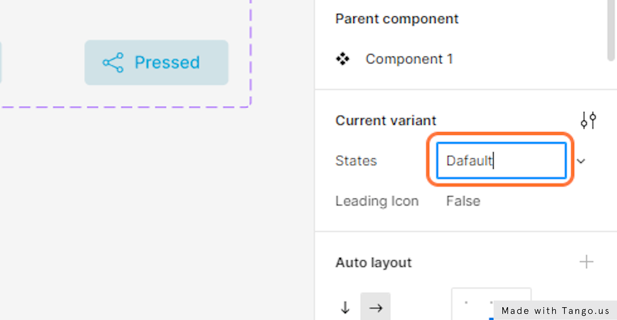The image size is (617, 320).
Task: Click the right panel scrollbar
Action: point(611,31)
